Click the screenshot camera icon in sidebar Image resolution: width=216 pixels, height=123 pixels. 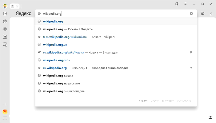[5, 44]
